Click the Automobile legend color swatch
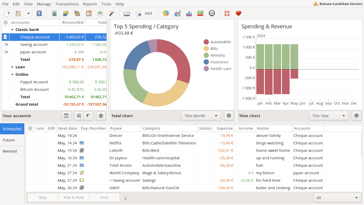 click(x=206, y=42)
